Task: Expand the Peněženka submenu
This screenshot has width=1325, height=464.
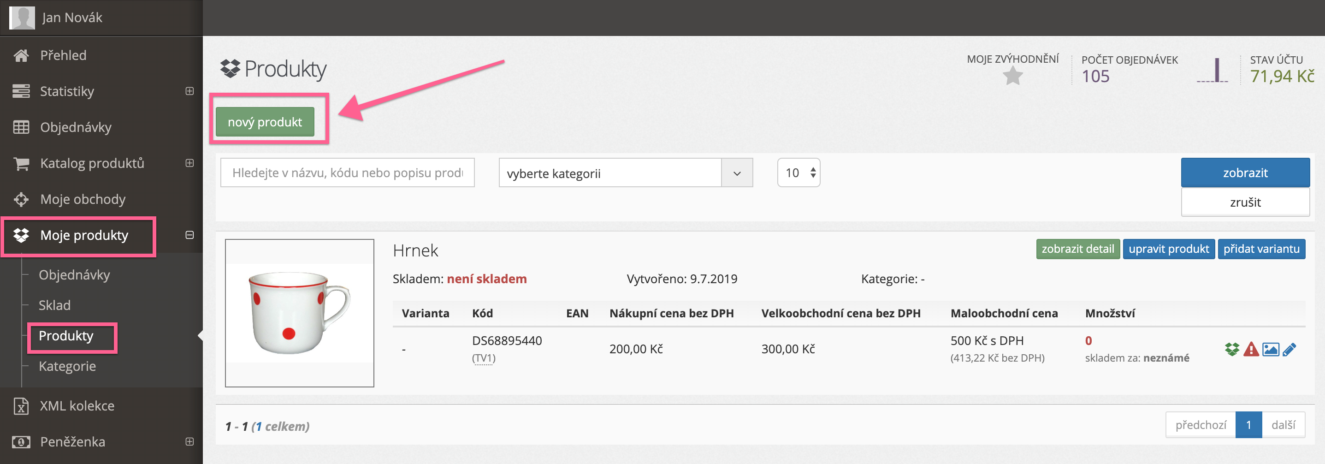Action: pos(190,441)
